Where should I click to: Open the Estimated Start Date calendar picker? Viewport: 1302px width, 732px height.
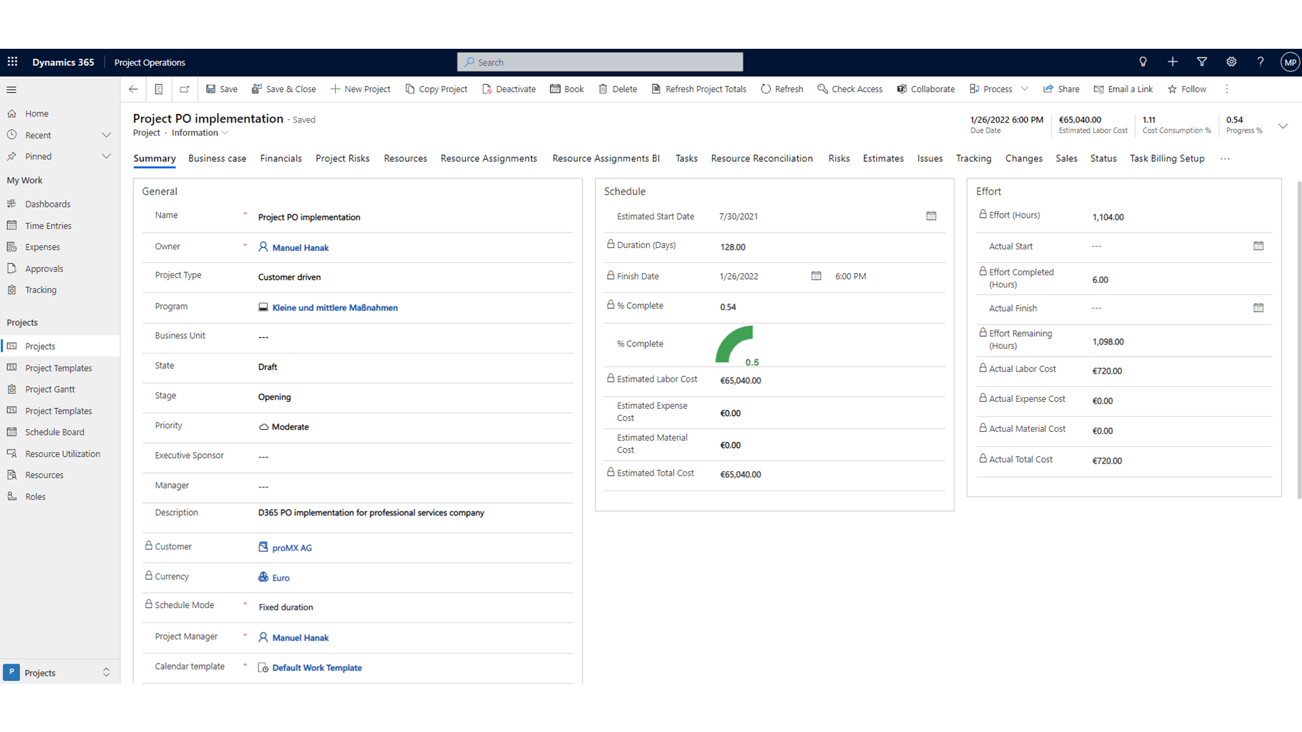point(930,216)
